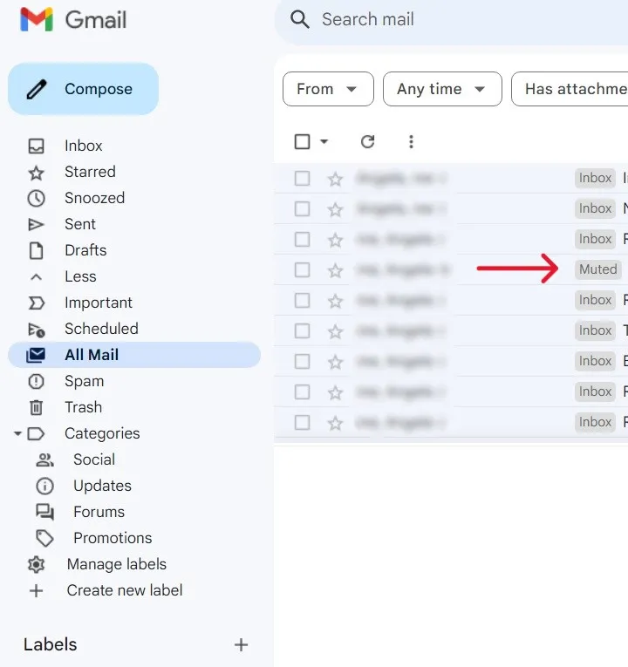Click the Manage labels gear icon
Viewport: 628px width, 667px height.
tap(36, 564)
